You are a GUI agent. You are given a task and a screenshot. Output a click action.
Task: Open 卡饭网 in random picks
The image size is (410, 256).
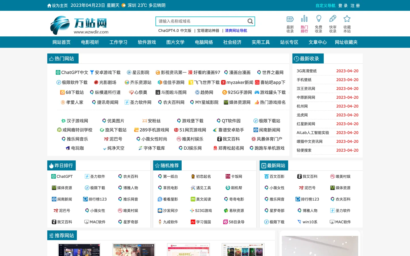click(x=234, y=176)
